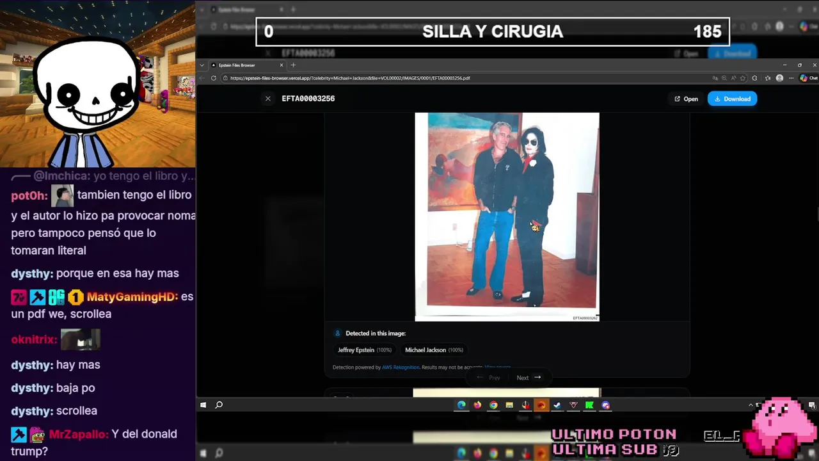The width and height of the screenshot is (819, 461).
Task: Open Steam from the taskbar
Action: point(557,405)
